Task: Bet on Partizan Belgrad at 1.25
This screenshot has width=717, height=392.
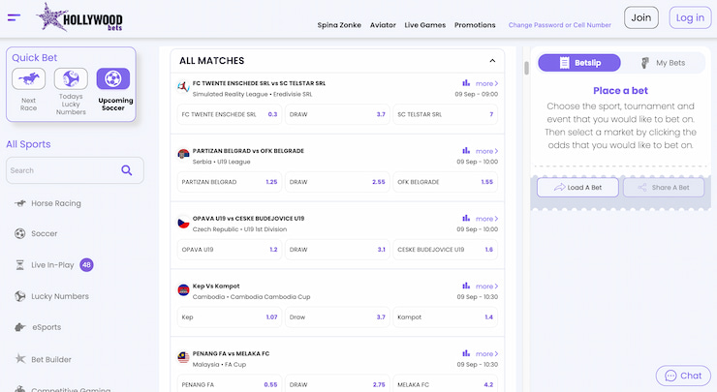Action: 230,182
